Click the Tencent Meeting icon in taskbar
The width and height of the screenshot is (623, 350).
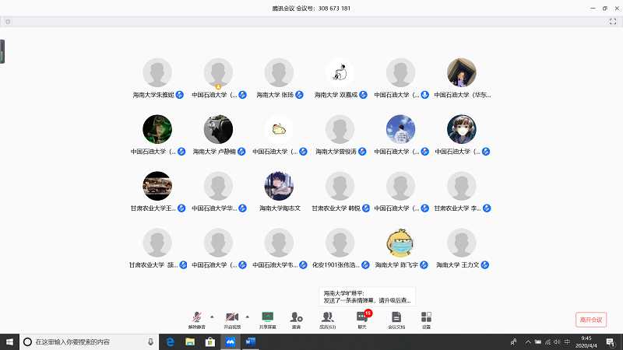point(231,341)
